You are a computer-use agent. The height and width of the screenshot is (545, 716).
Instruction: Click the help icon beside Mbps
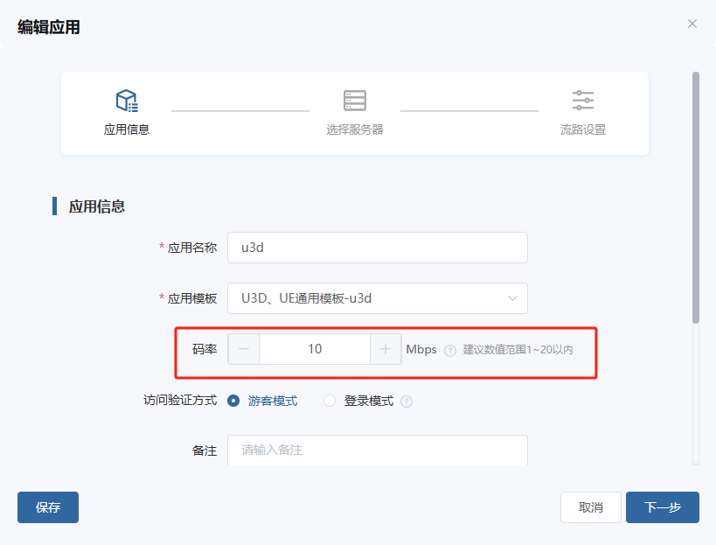tap(449, 349)
